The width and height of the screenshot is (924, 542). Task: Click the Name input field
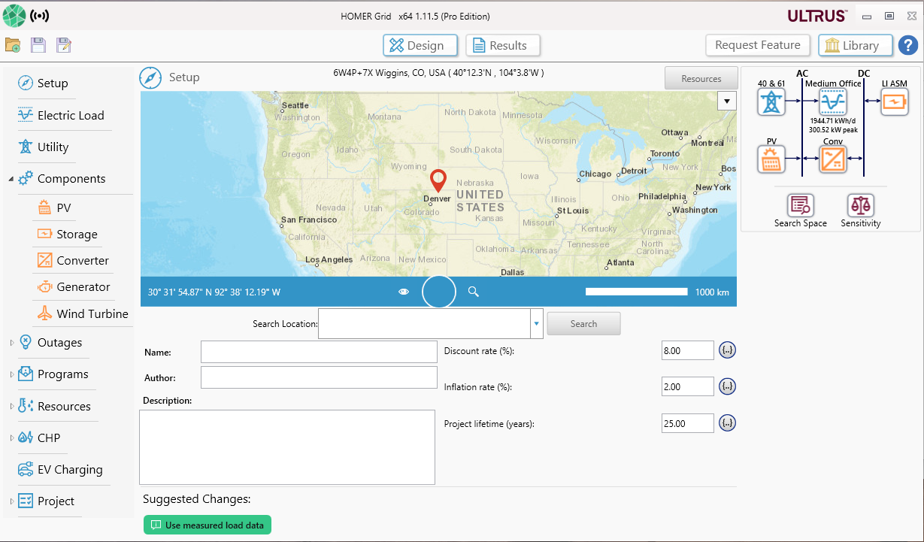(x=319, y=352)
